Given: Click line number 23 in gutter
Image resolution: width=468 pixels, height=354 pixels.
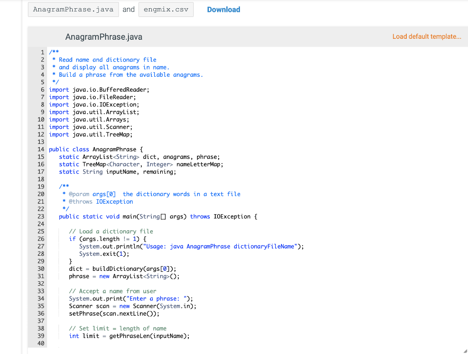Looking at the screenshot, I should 41,217.
